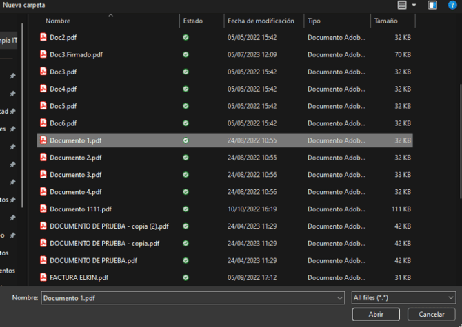Select the file DOCUMENTO DE PRUEBA.pdf
The image size is (462, 327).
pos(93,260)
